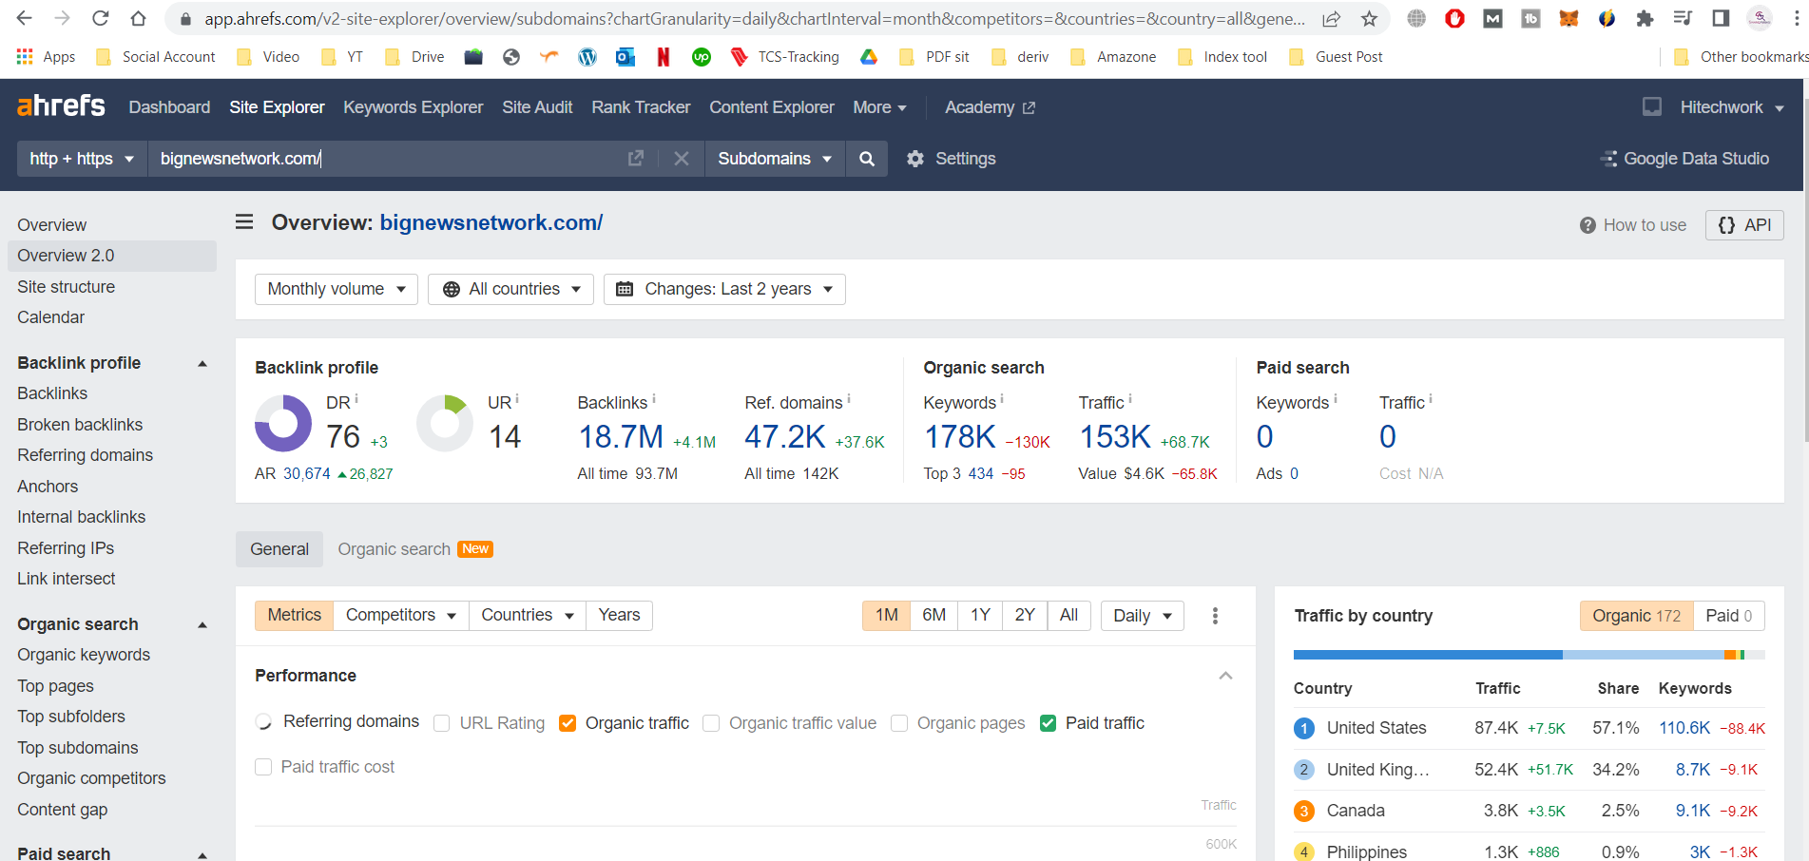Image resolution: width=1809 pixels, height=861 pixels.
Task: Switch to the Organic search tab
Action: pos(395,549)
